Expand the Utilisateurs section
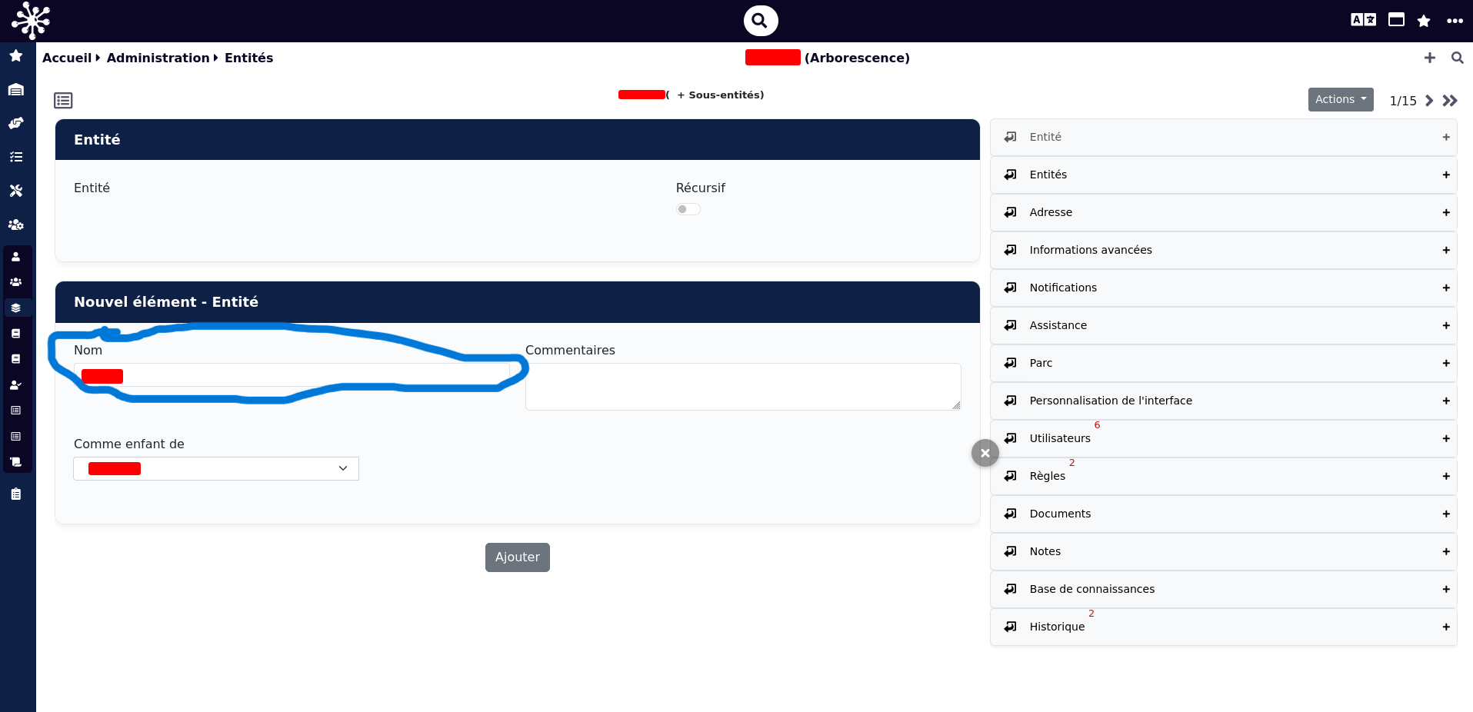The width and height of the screenshot is (1473, 712). 1223,438
